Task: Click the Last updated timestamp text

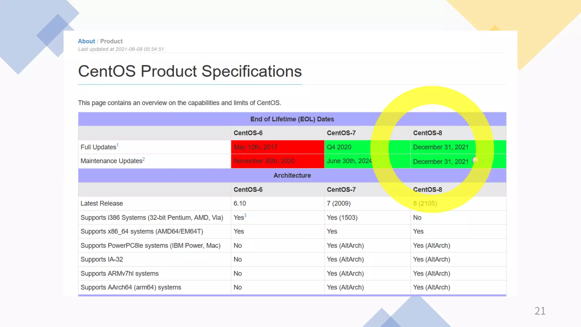Action: 121,49
